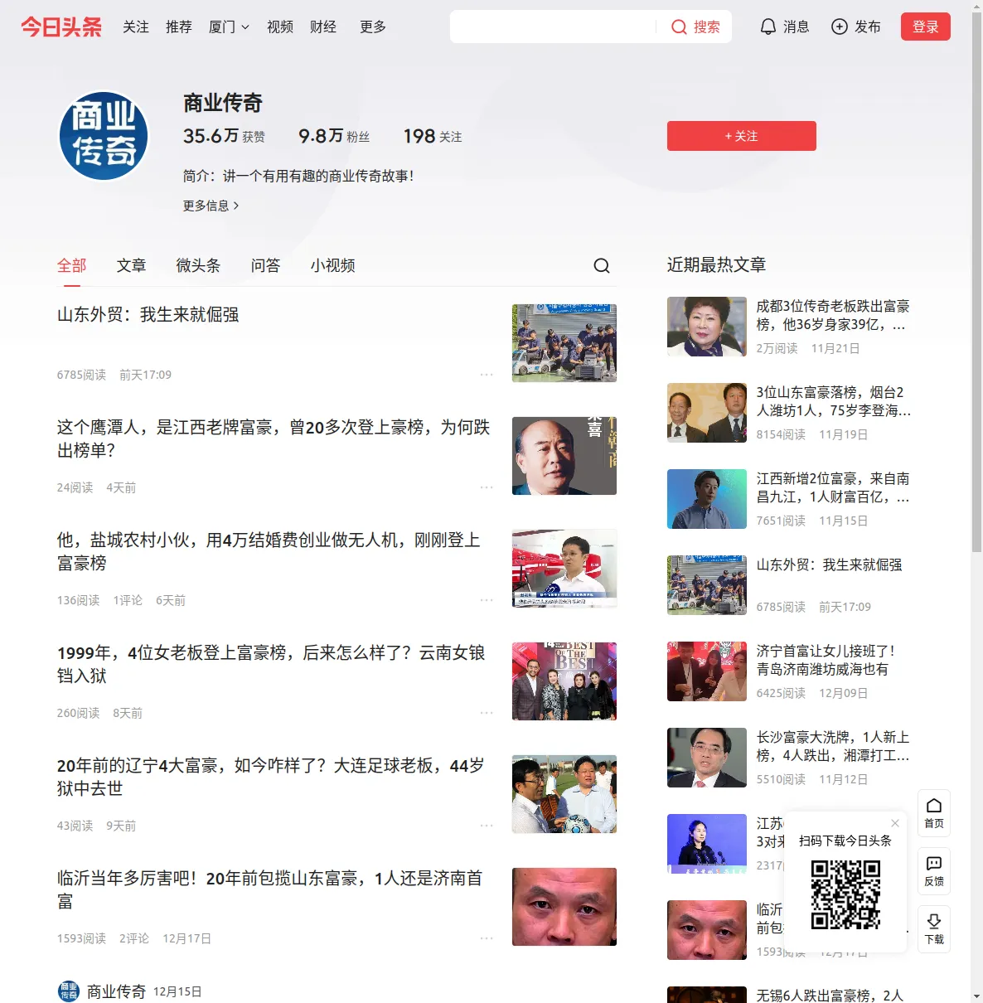This screenshot has width=983, height=1003.
Task: Click thumbnail of 1999年女老板 article
Action: coord(564,681)
